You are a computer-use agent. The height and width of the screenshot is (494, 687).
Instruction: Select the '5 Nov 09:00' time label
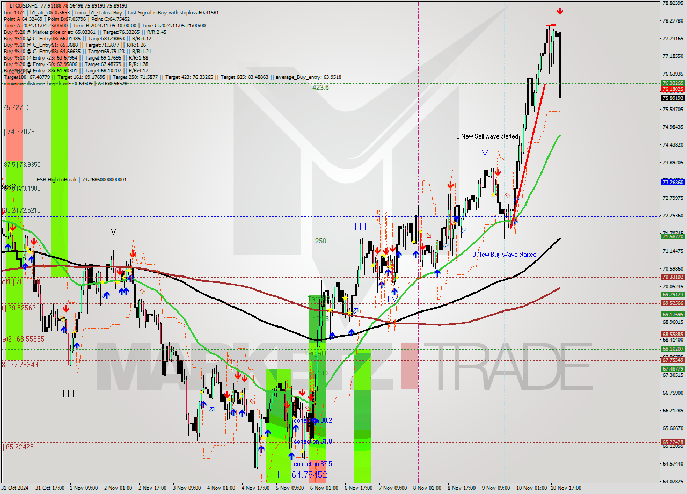pos(290,489)
